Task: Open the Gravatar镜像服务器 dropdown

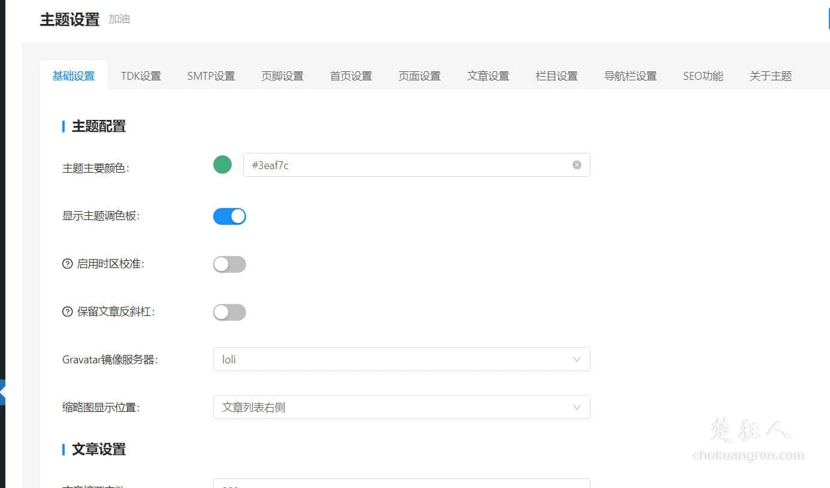Action: click(401, 359)
